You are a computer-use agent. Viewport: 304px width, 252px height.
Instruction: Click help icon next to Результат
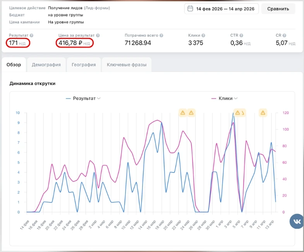[31, 36]
